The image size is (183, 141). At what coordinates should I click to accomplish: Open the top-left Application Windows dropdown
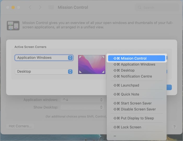click(x=44, y=58)
